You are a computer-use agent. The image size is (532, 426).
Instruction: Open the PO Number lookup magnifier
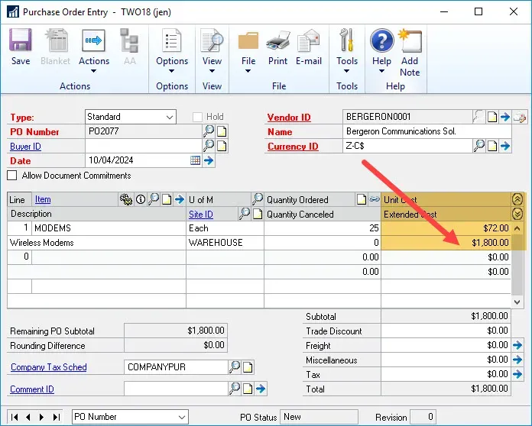(x=208, y=131)
